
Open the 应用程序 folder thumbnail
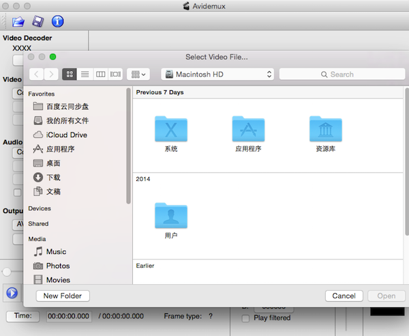coord(248,129)
